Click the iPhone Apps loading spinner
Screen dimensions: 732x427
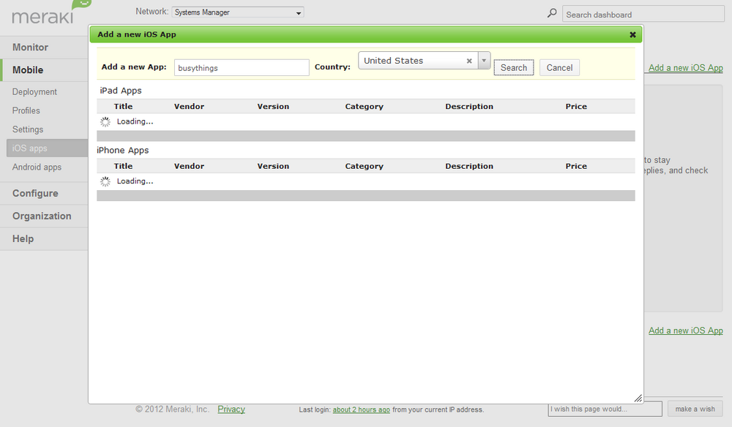coord(105,181)
